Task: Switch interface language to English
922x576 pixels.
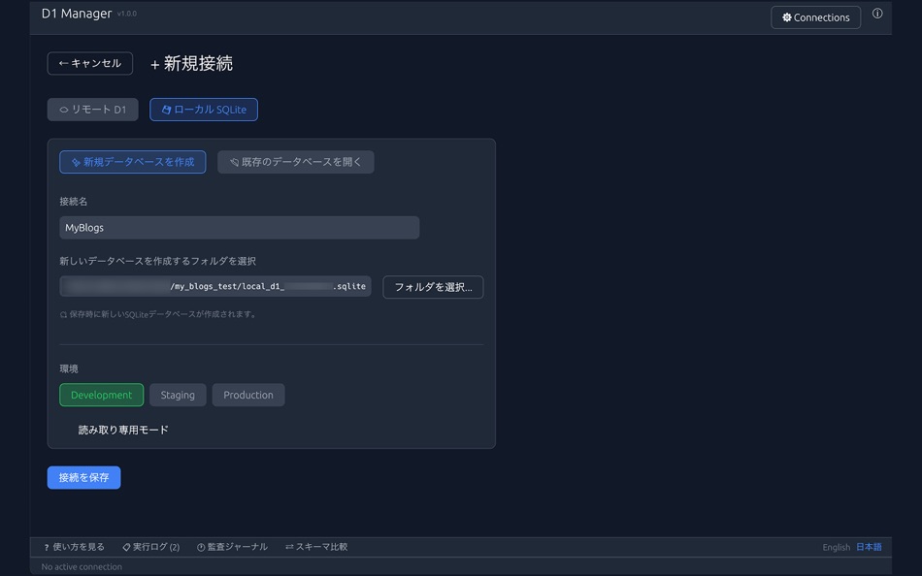Action: coord(836,546)
